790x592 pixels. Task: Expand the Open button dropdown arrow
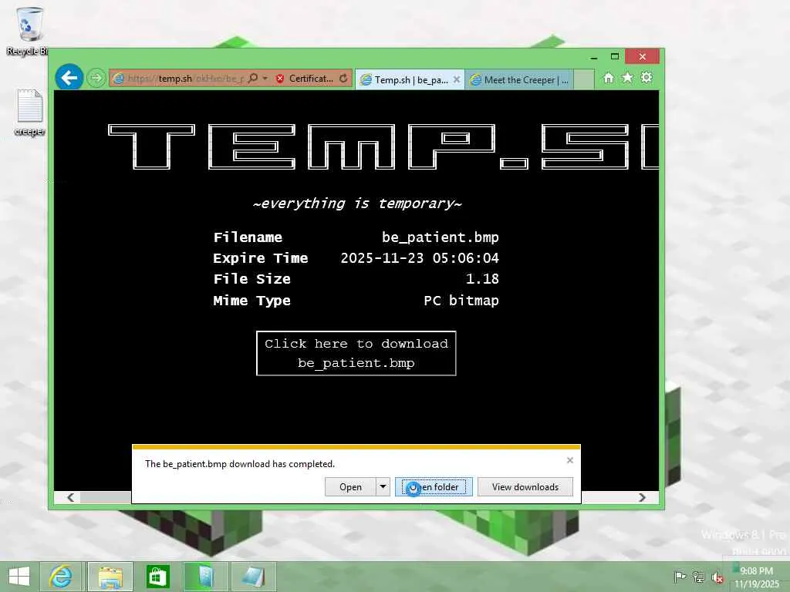pos(383,487)
